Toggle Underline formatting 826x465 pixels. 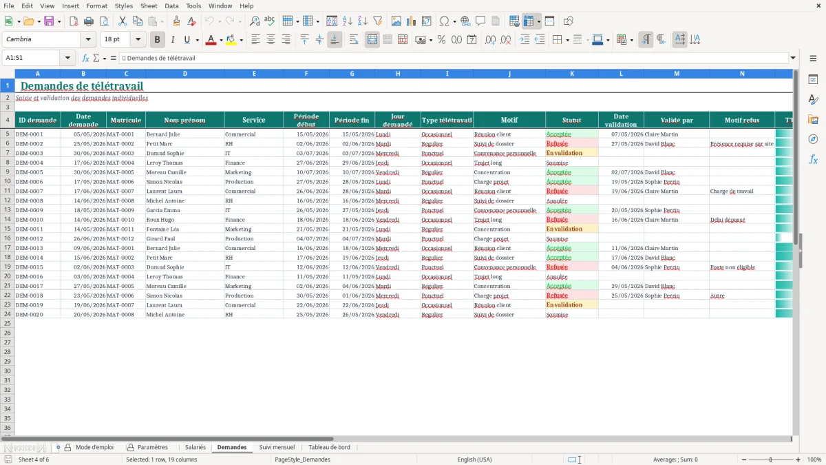point(187,40)
